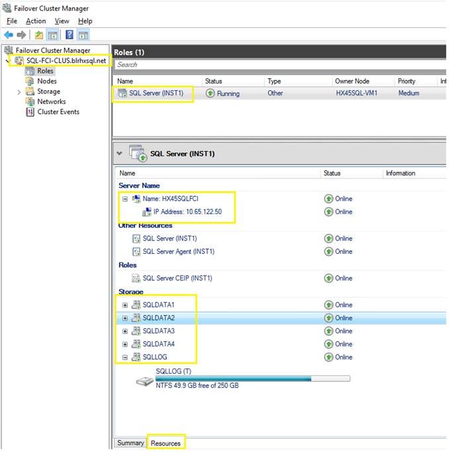Select SQL Server (INST1) under Other Resources
449x452 pixels.
[x=170, y=239]
